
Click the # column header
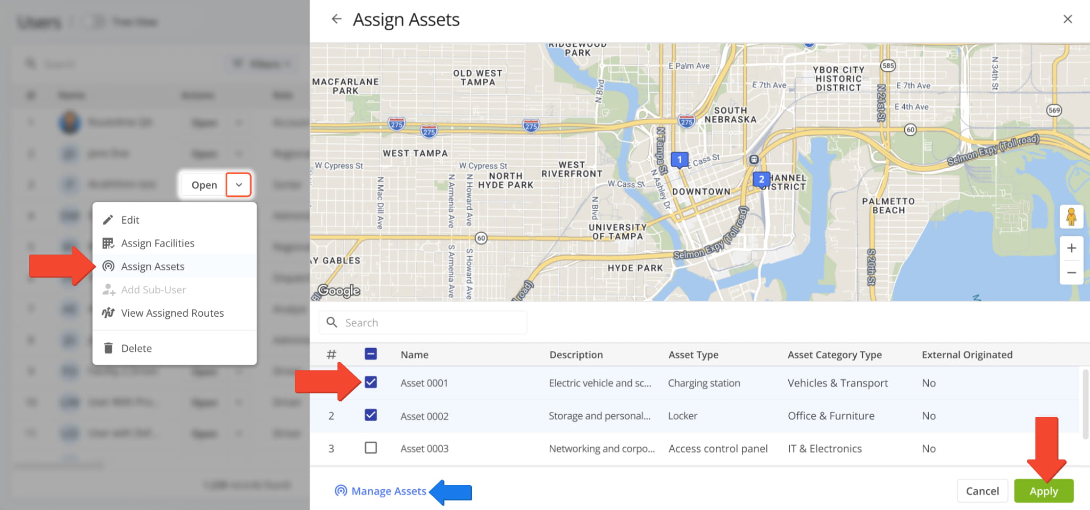click(x=331, y=355)
